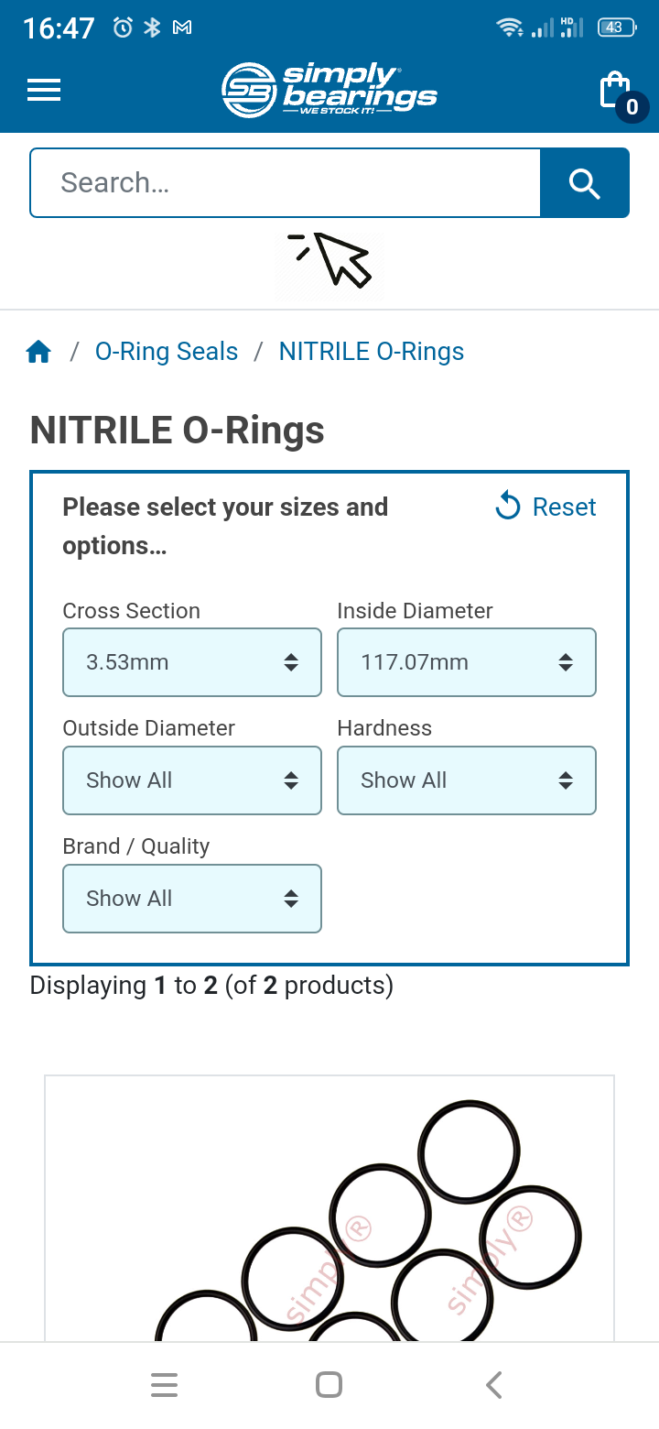
Task: Expand the Brand / Quality dropdown
Action: 192,899
